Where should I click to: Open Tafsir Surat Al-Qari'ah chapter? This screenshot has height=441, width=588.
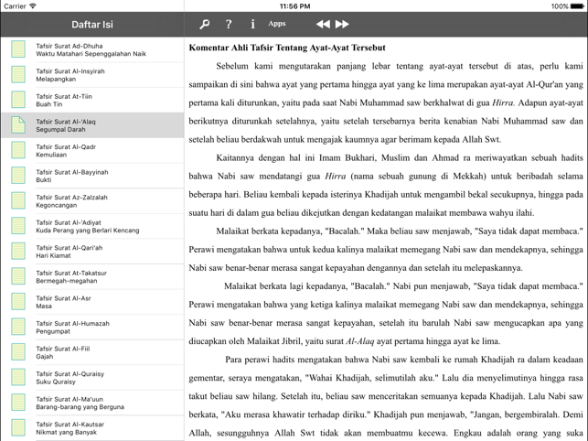[x=91, y=251]
